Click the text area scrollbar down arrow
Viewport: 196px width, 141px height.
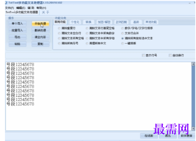pos(193,128)
